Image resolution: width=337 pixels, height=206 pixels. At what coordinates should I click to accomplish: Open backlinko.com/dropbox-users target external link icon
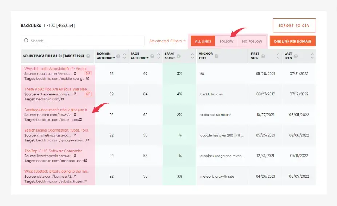[86, 161]
